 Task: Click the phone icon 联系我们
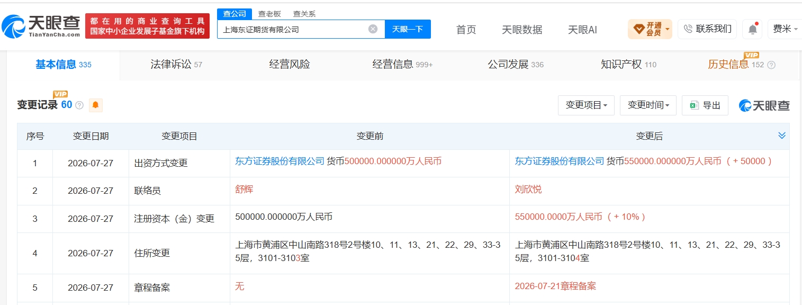(707, 29)
